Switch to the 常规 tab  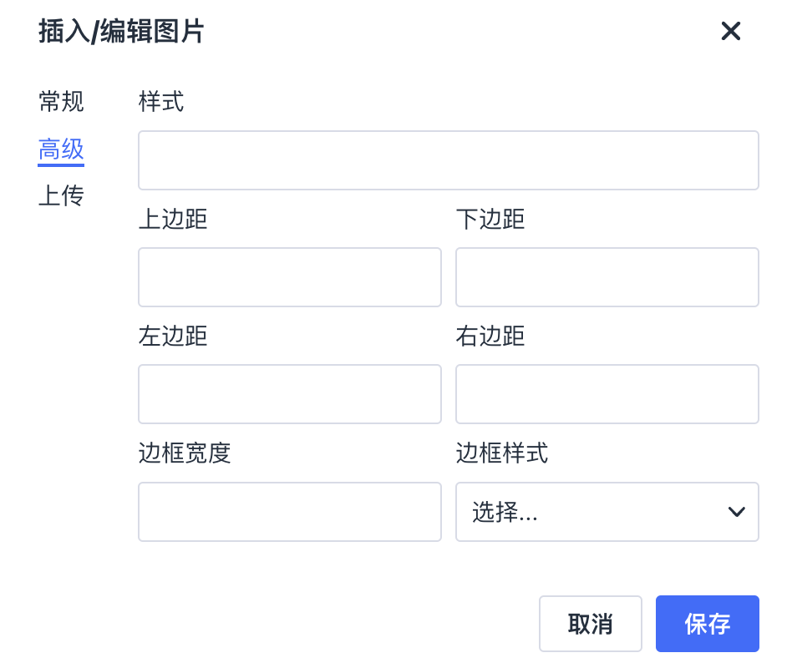point(60,101)
